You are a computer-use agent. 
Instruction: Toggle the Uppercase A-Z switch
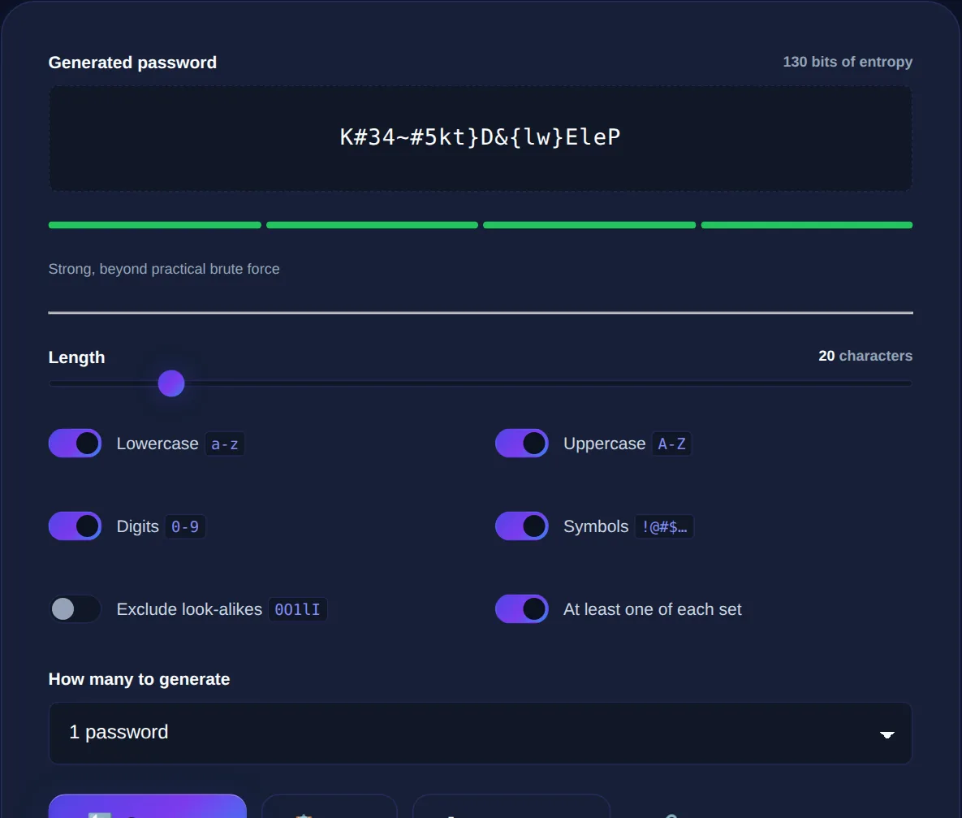point(521,444)
